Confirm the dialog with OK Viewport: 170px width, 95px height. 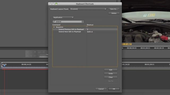click(x=114, y=89)
